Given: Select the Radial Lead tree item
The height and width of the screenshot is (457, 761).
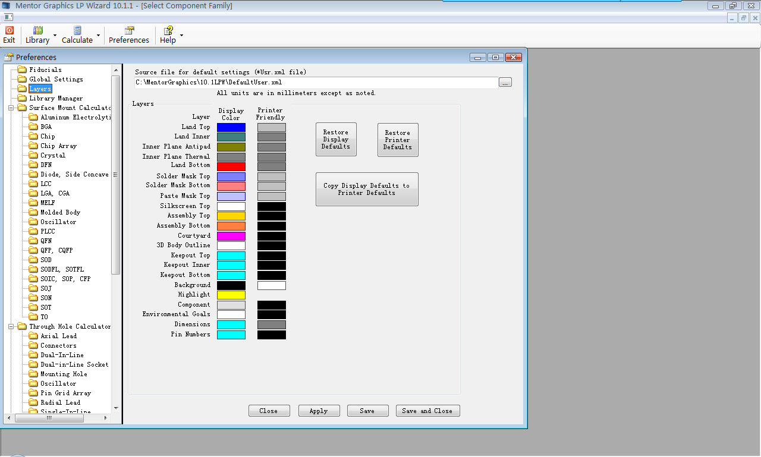Looking at the screenshot, I should pyautogui.click(x=60, y=402).
